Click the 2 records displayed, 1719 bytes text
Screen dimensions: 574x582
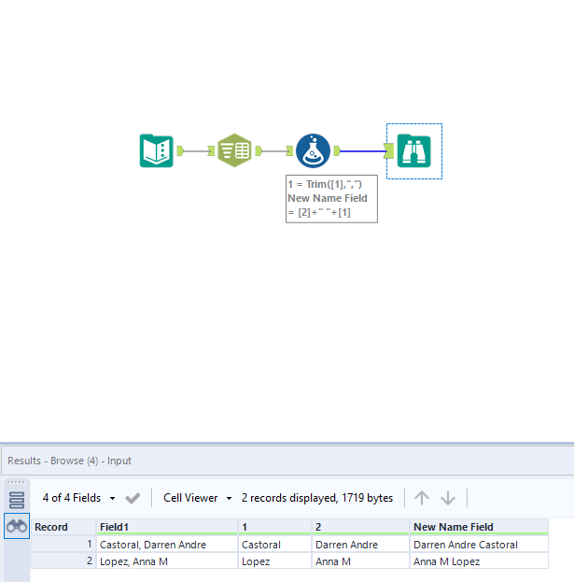pyautogui.click(x=317, y=498)
